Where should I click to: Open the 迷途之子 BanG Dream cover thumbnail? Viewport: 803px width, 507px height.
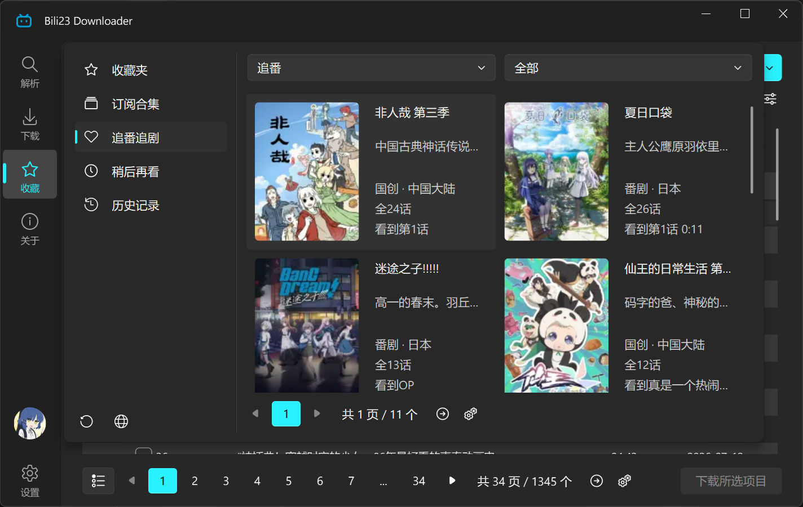[307, 326]
